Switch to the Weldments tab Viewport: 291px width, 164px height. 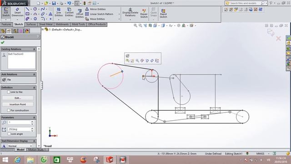pyautogui.click(x=62, y=24)
